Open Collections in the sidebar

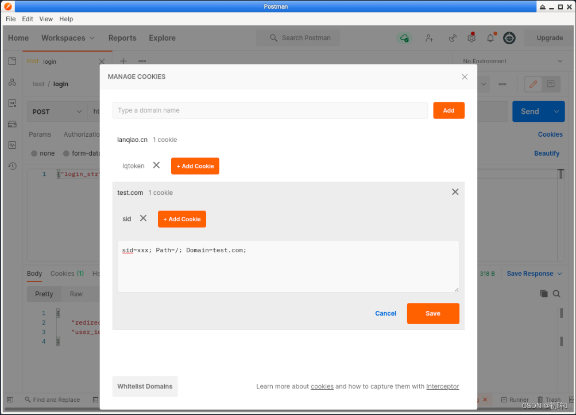point(12,61)
